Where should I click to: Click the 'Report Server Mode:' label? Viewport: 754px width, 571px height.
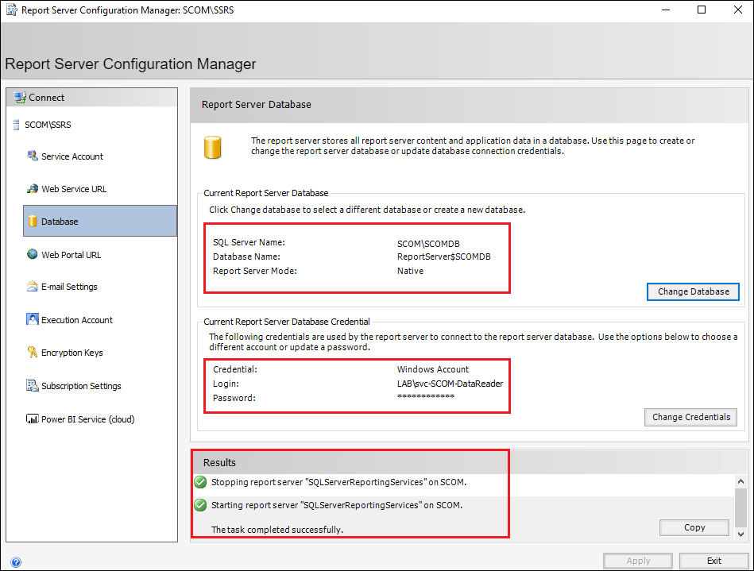point(255,271)
